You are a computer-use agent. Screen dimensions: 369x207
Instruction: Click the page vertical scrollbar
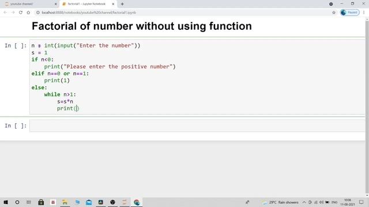(367, 106)
